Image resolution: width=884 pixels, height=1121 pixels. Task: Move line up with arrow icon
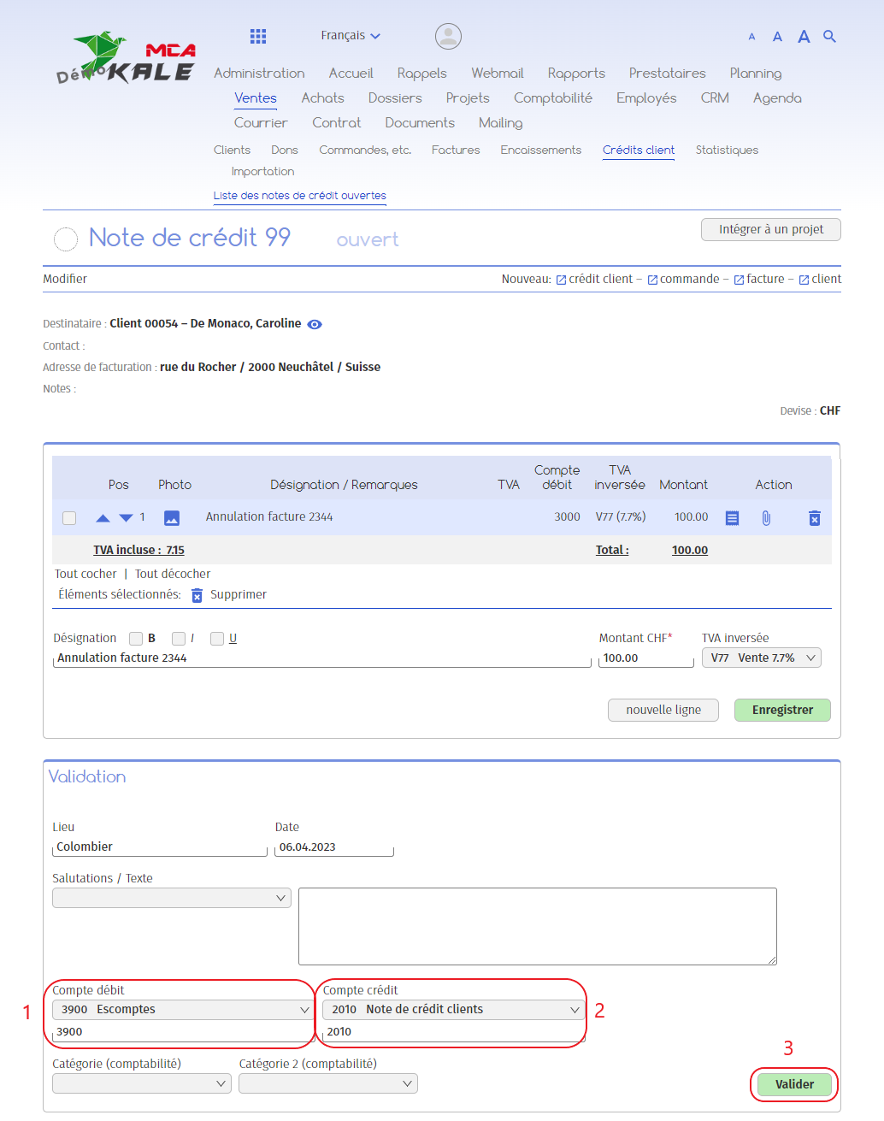[103, 518]
